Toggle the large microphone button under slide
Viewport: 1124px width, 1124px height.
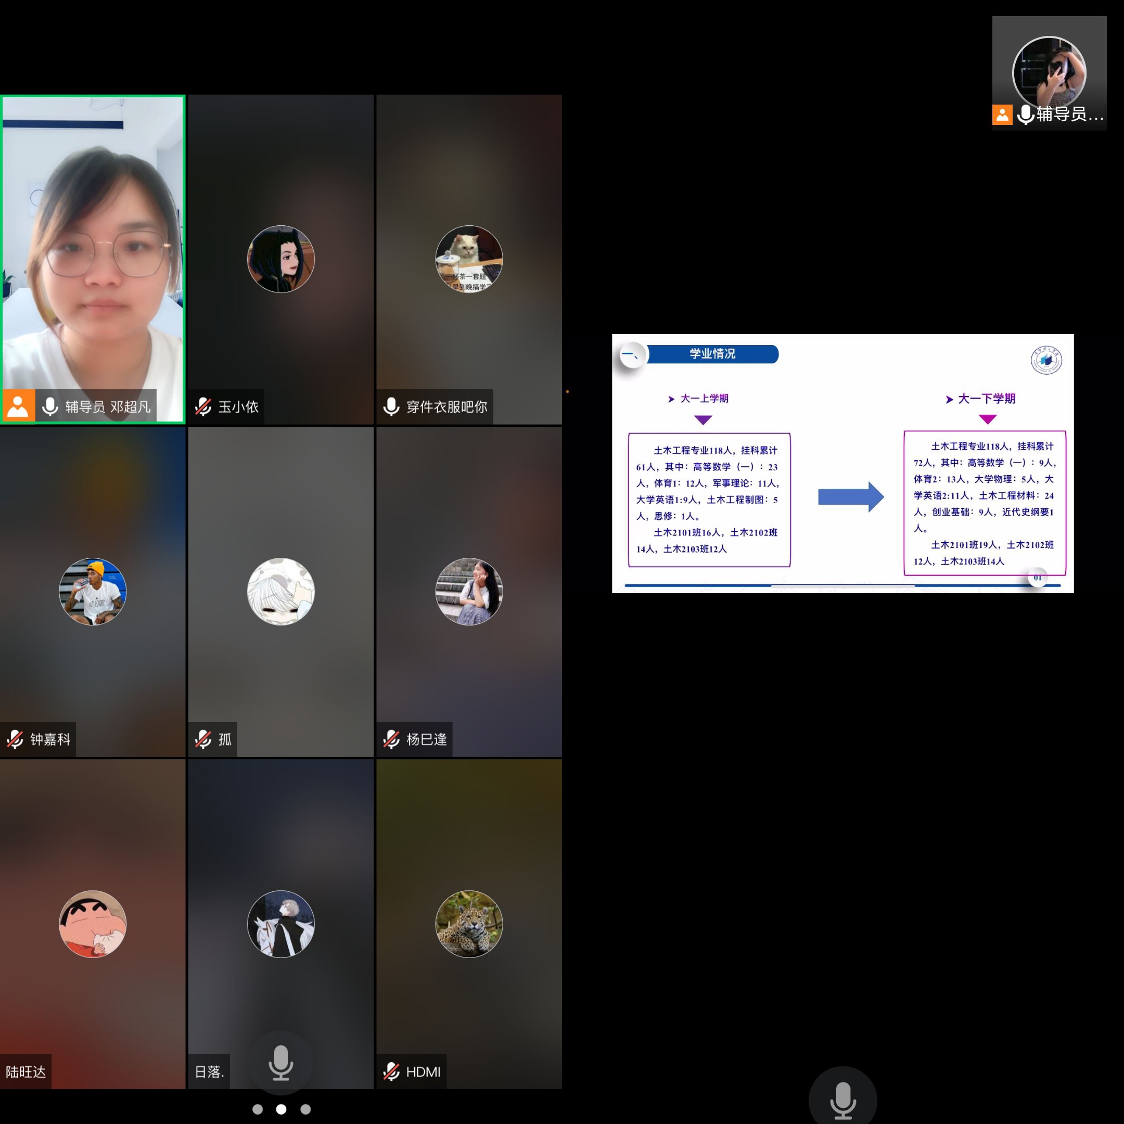(842, 1100)
